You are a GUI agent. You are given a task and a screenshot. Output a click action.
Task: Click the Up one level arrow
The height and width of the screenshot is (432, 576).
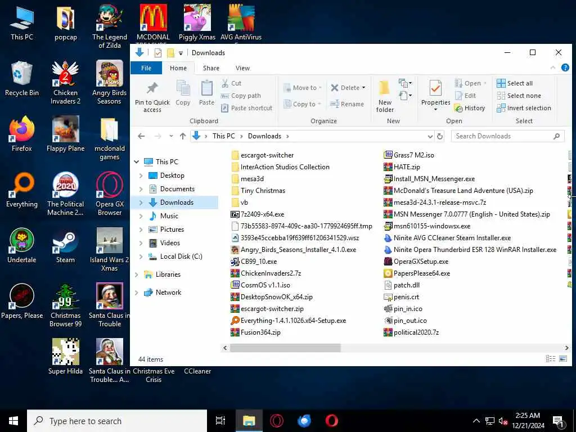(183, 136)
